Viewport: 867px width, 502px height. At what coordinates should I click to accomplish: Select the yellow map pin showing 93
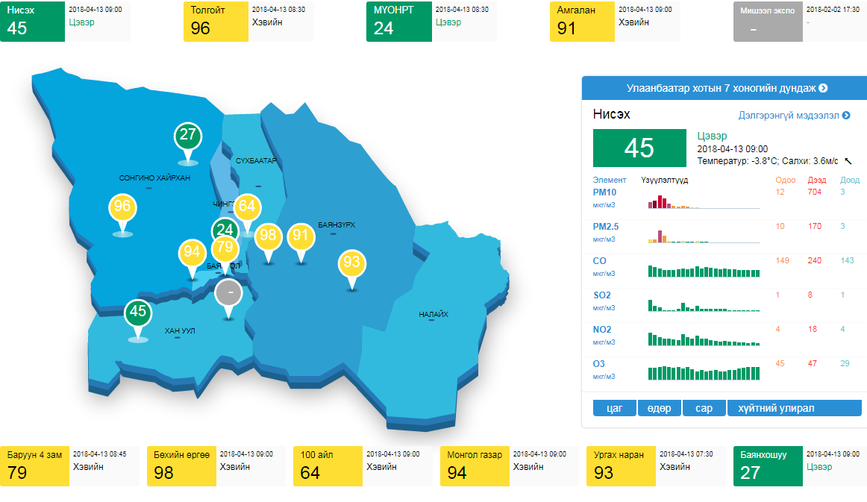352,263
